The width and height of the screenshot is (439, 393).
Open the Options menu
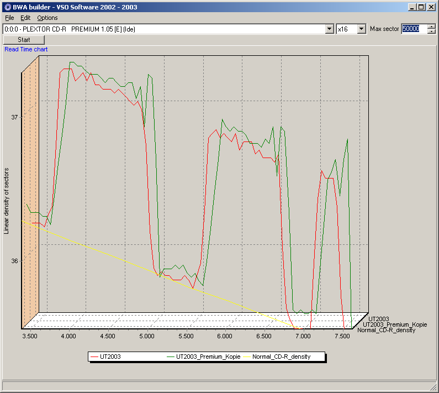tap(47, 18)
